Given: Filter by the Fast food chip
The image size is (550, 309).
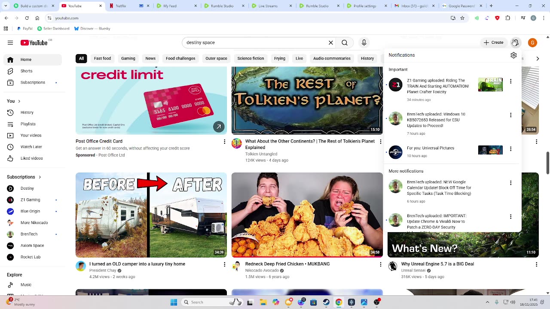Looking at the screenshot, I should (x=102, y=58).
